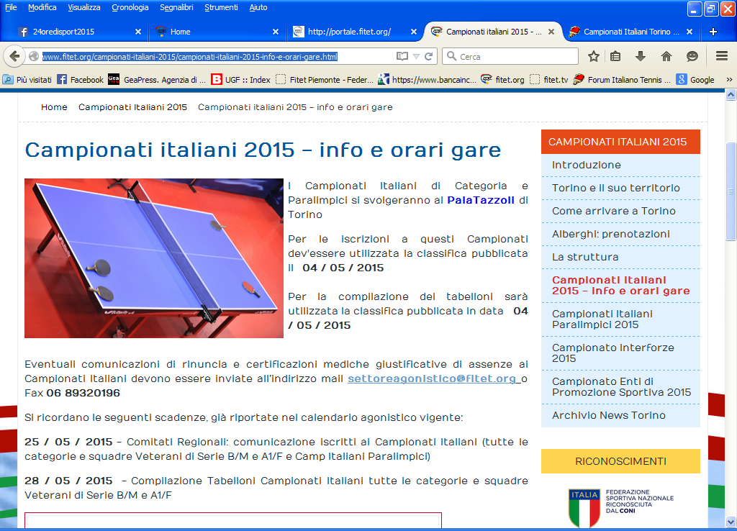The width and height of the screenshot is (737, 531).
Task: Open the hamburger menu icon
Action: click(722, 56)
